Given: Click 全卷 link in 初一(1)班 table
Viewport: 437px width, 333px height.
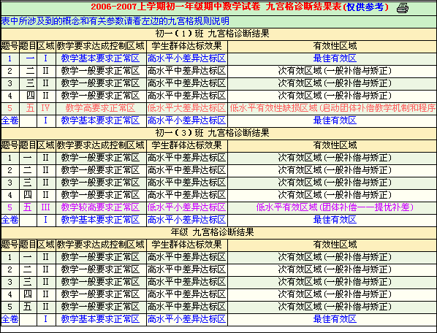Looking at the screenshot, I should 10,120.
